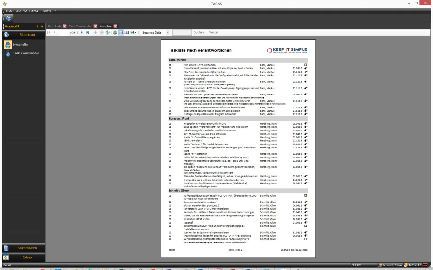Open Protokolle in the sidebar
The width and height of the screenshot is (433, 270).
(20, 45)
